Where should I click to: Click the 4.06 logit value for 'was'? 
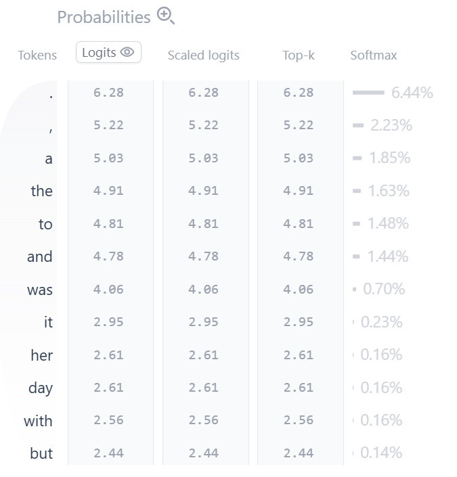[x=108, y=289]
